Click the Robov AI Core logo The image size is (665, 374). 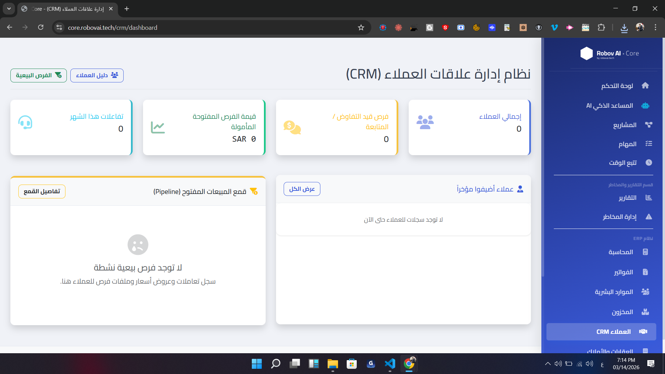(x=610, y=54)
